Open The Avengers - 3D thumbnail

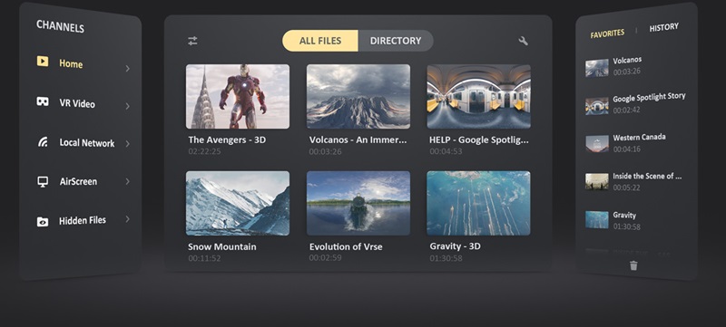(238, 96)
